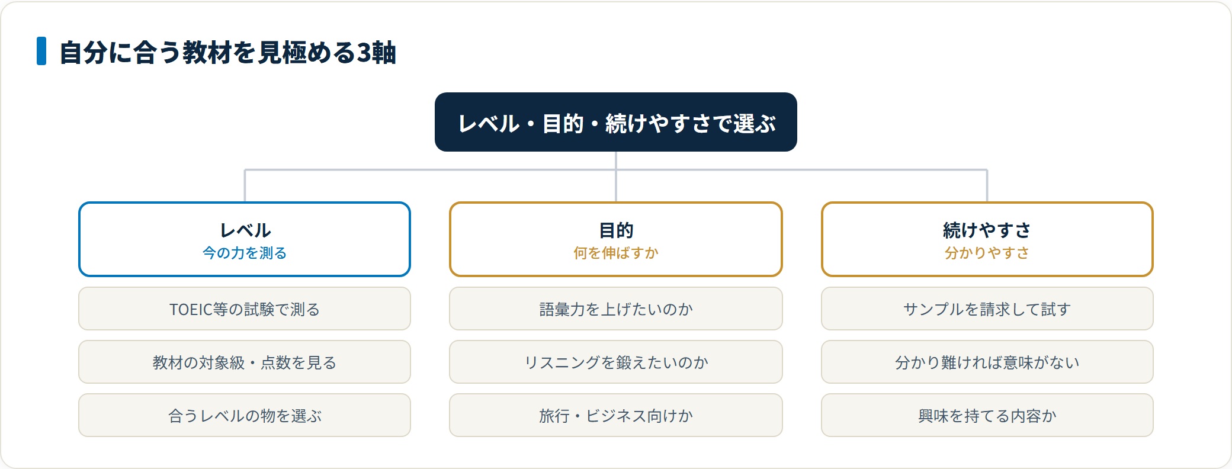1232x469 pixels.
Task: Choose the item 分かり難ければ意味がない
Action: [987, 362]
